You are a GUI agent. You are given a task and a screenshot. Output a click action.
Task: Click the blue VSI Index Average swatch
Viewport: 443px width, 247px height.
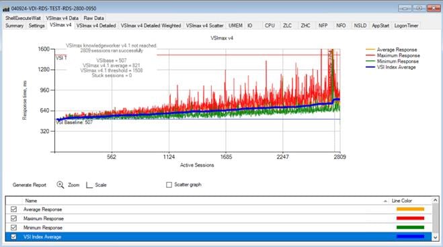point(410,236)
